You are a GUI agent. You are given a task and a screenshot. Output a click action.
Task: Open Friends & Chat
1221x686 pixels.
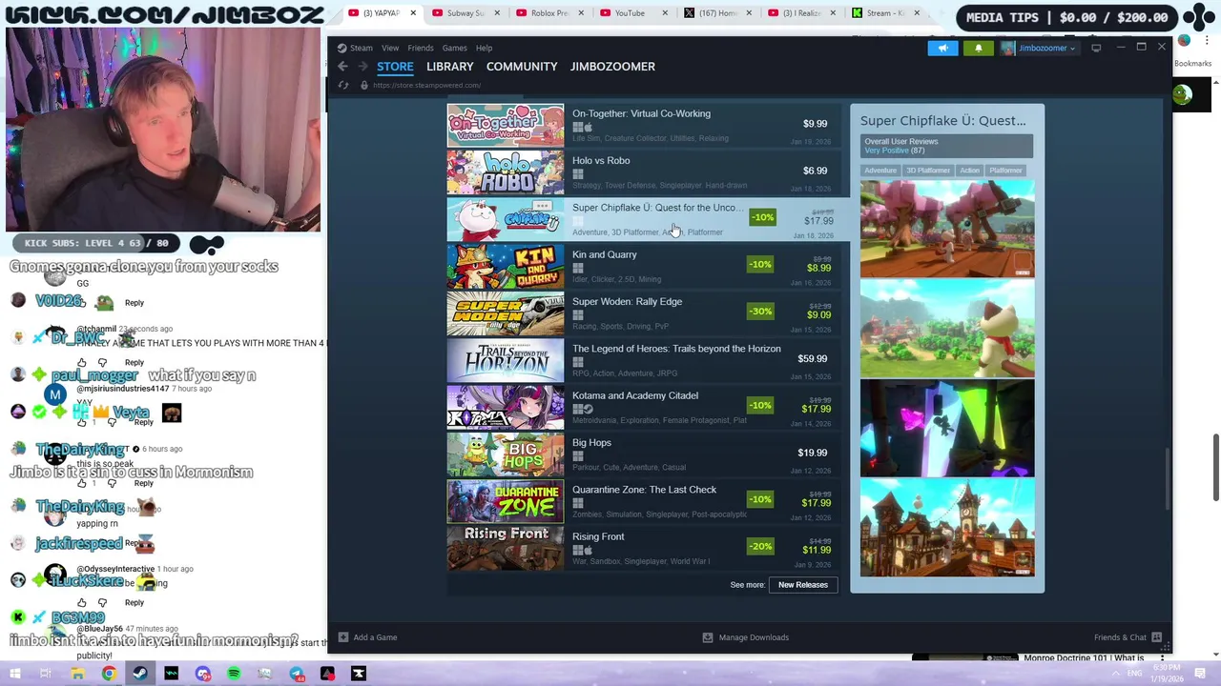coord(1128,637)
